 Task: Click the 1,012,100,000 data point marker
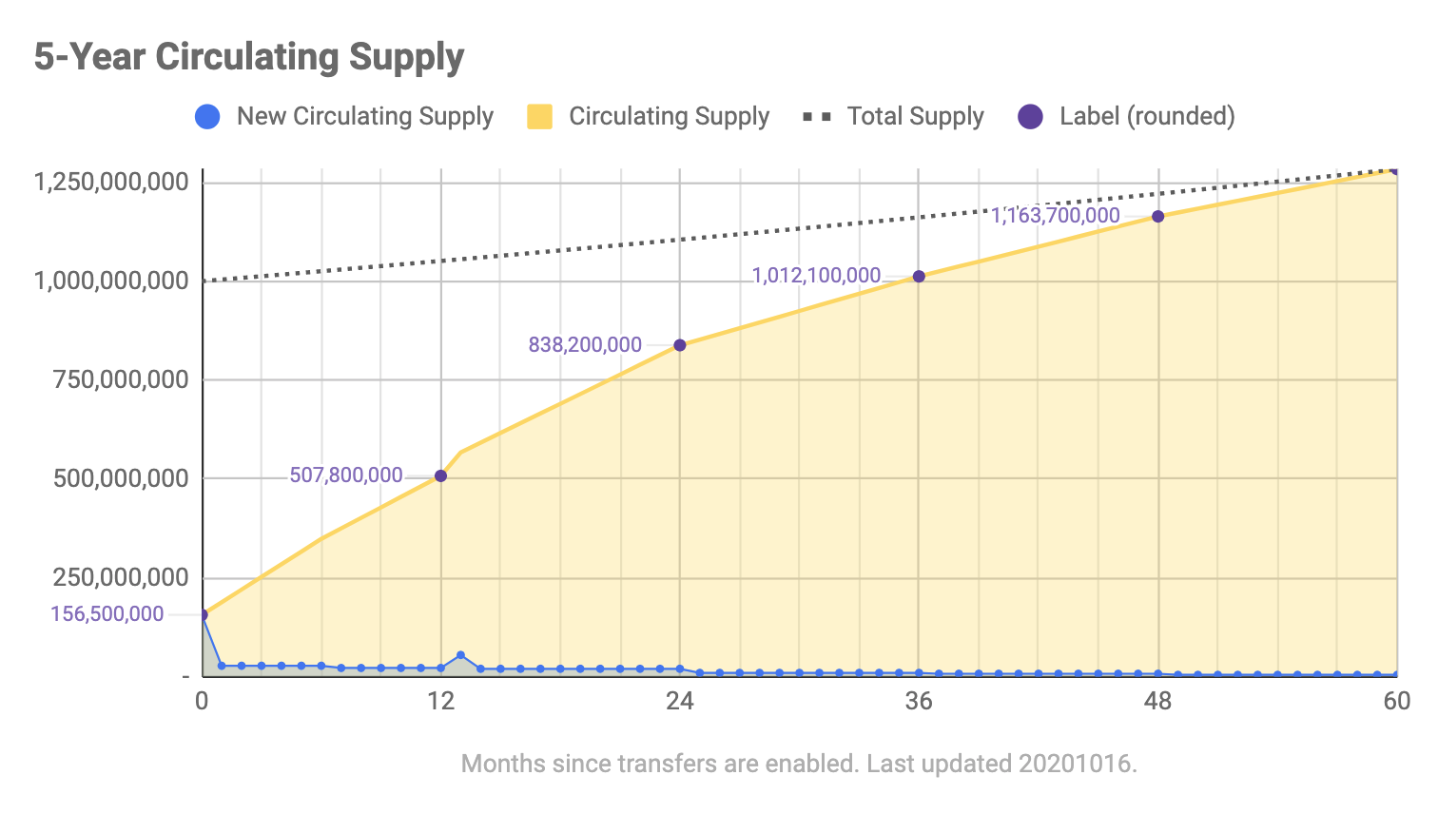tap(919, 277)
